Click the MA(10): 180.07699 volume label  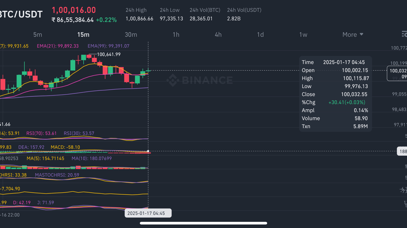[92, 158]
